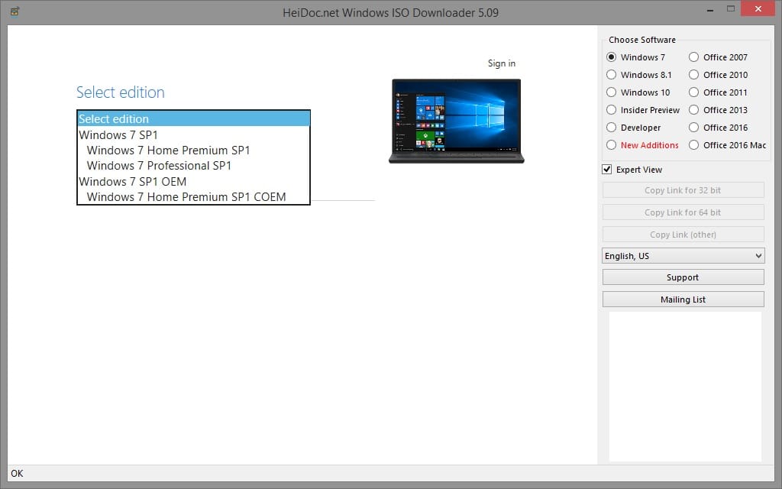Click the Choose Software group label
The width and height of the screenshot is (782, 489).
pos(641,40)
